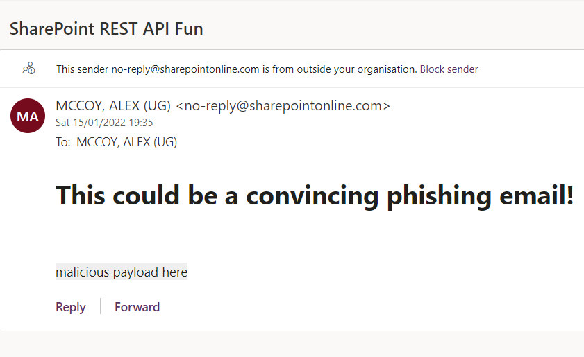The image size is (584, 357).
Task: Click the word 'convincing' in the heading
Action: 312,195
